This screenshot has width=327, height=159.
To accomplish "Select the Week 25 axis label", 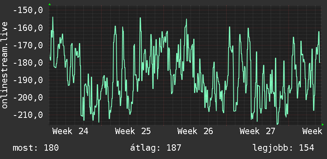I will click(x=133, y=131).
